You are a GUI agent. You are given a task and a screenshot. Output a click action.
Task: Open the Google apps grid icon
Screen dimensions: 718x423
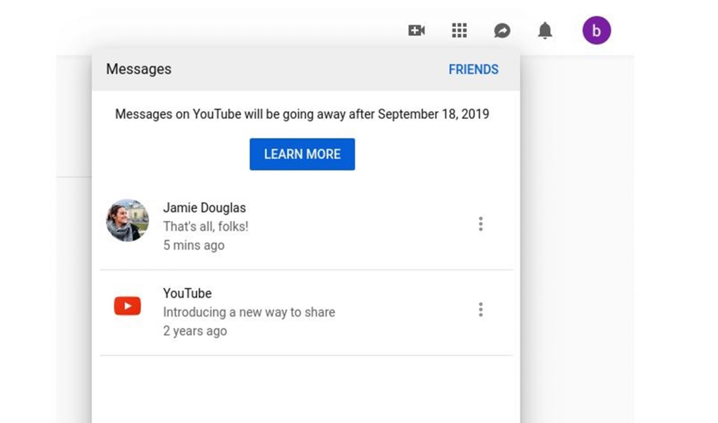click(459, 31)
